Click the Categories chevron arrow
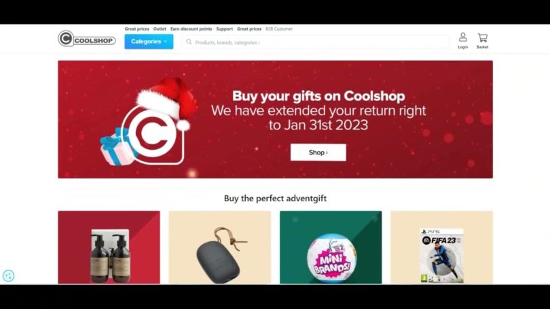 pos(166,41)
